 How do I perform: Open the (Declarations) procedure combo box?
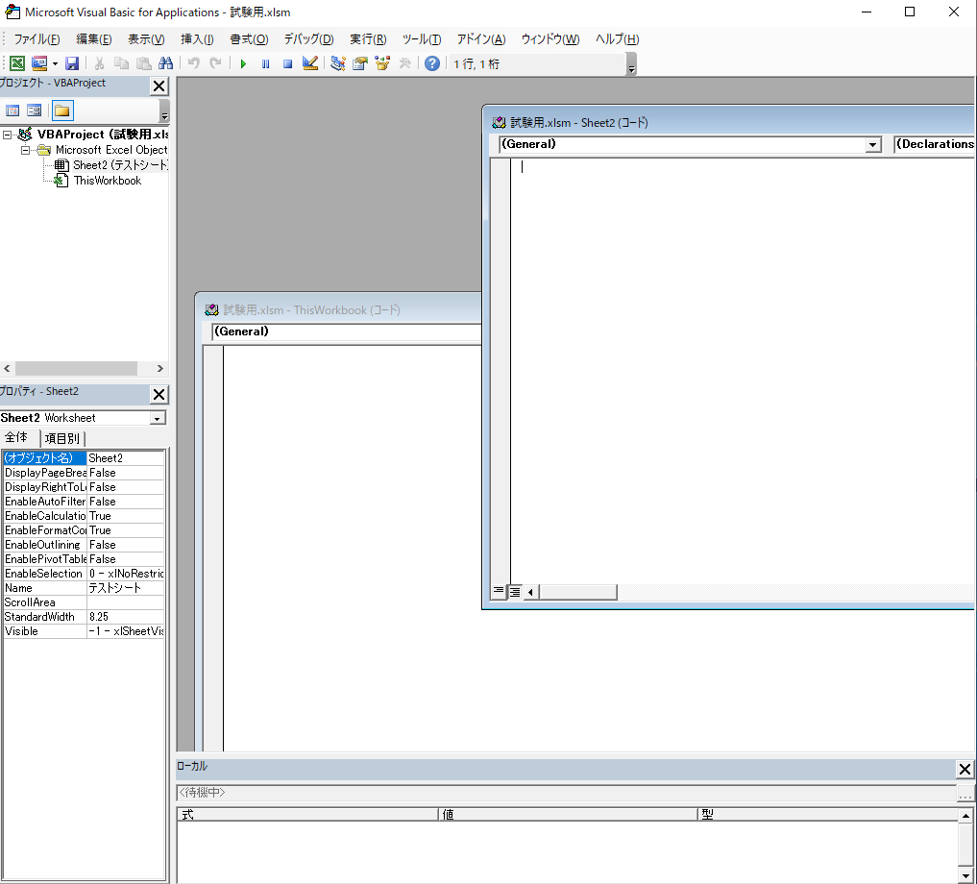coord(934,144)
